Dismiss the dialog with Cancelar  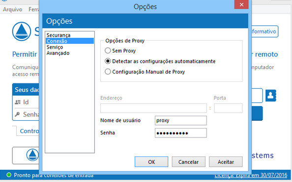coord(188,162)
